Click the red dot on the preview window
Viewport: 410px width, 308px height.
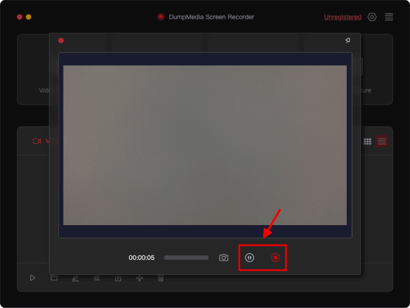coord(61,40)
